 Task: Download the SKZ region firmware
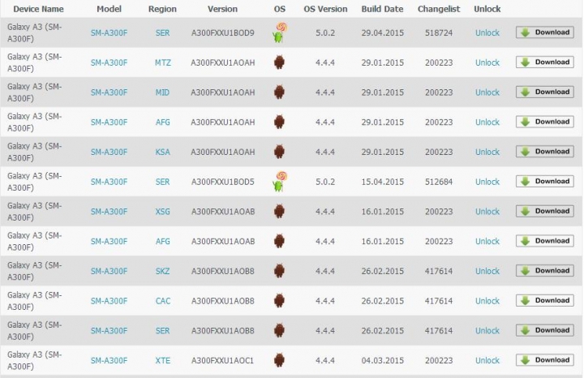[545, 271]
